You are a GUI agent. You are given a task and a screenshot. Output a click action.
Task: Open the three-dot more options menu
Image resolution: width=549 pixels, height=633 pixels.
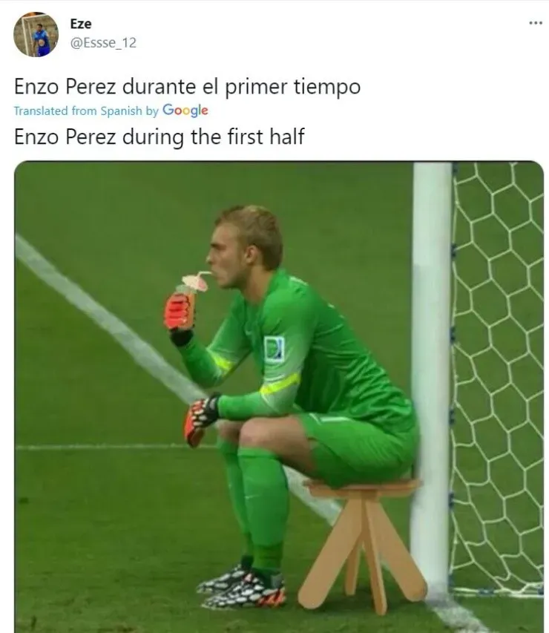[x=536, y=23]
